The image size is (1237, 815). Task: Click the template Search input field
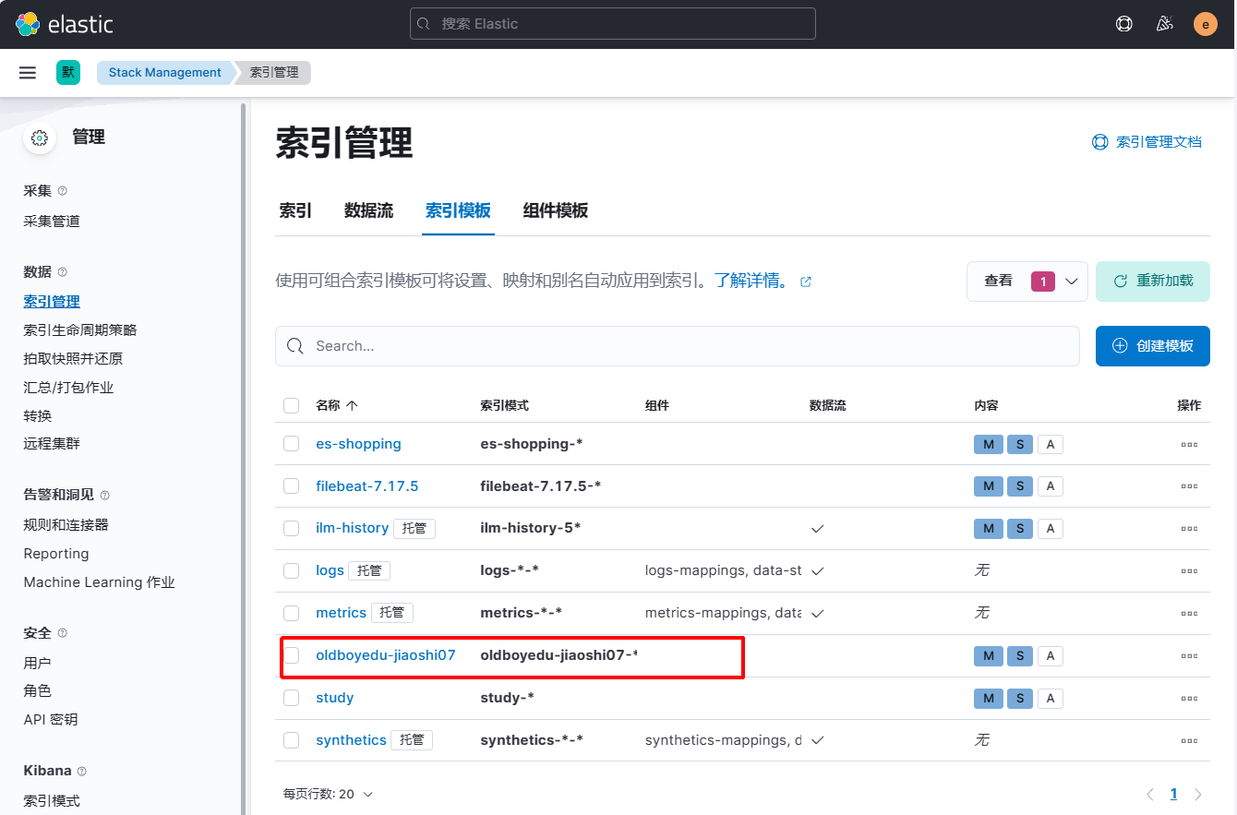[x=683, y=346]
